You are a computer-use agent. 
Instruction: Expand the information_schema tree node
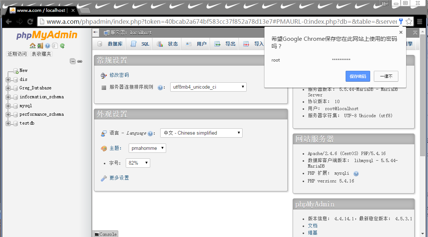pos(8,97)
